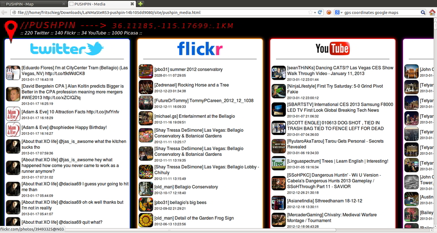
Task: Open Sthreedhanam 18-12-12 video thumbnail
Action: pos(279,203)
